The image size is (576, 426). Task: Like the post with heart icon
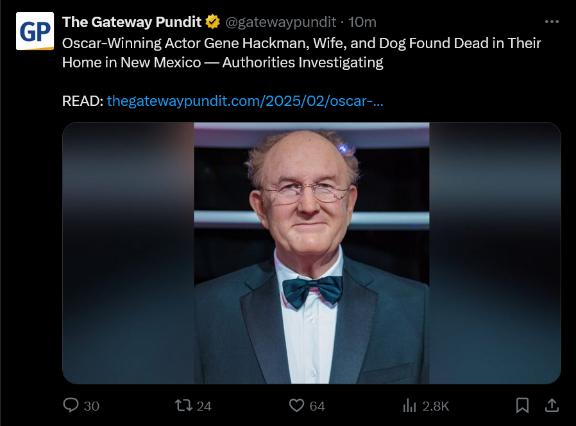tap(296, 405)
